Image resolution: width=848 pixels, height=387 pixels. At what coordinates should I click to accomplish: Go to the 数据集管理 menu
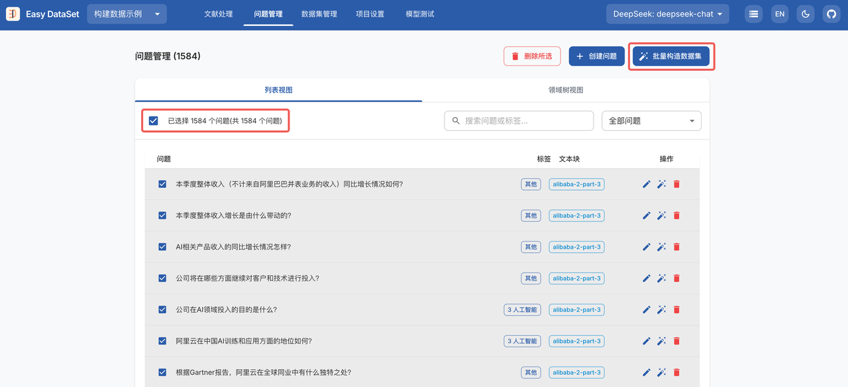click(319, 14)
